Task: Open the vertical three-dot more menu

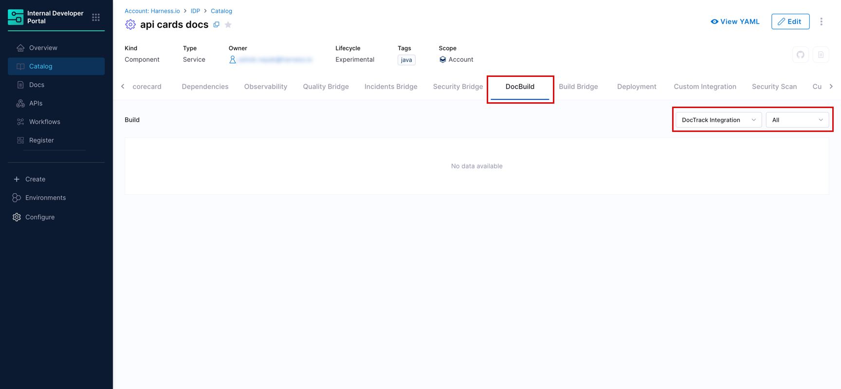Action: [822, 21]
